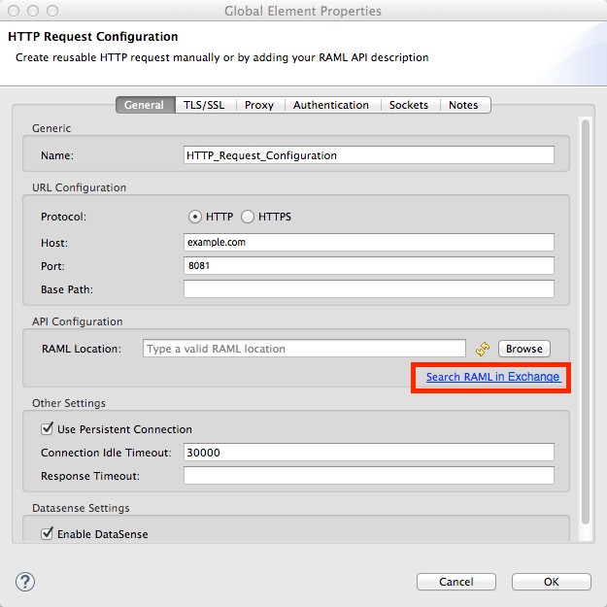Select the HTTPS protocol radio button
Screen dimensions: 607x607
[x=248, y=217]
